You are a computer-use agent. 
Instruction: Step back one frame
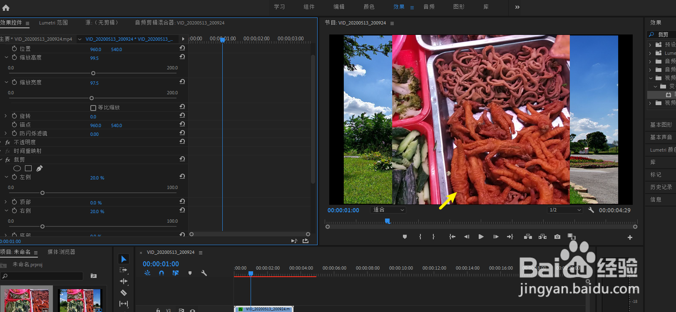click(467, 237)
